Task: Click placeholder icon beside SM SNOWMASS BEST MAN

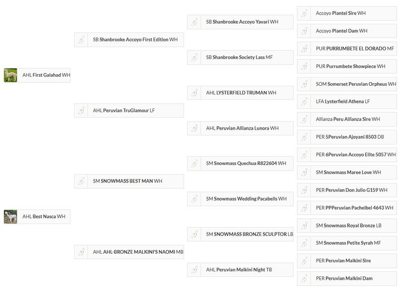Action: click(81, 181)
